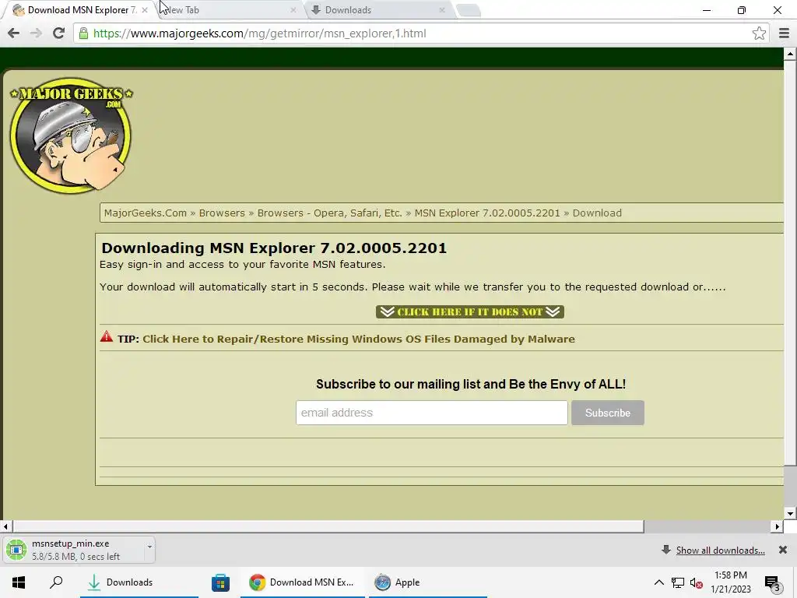Click the '5.8/5.8 MB, 0 secs left' status text
Image resolution: width=797 pixels, height=598 pixels.
coord(75,557)
